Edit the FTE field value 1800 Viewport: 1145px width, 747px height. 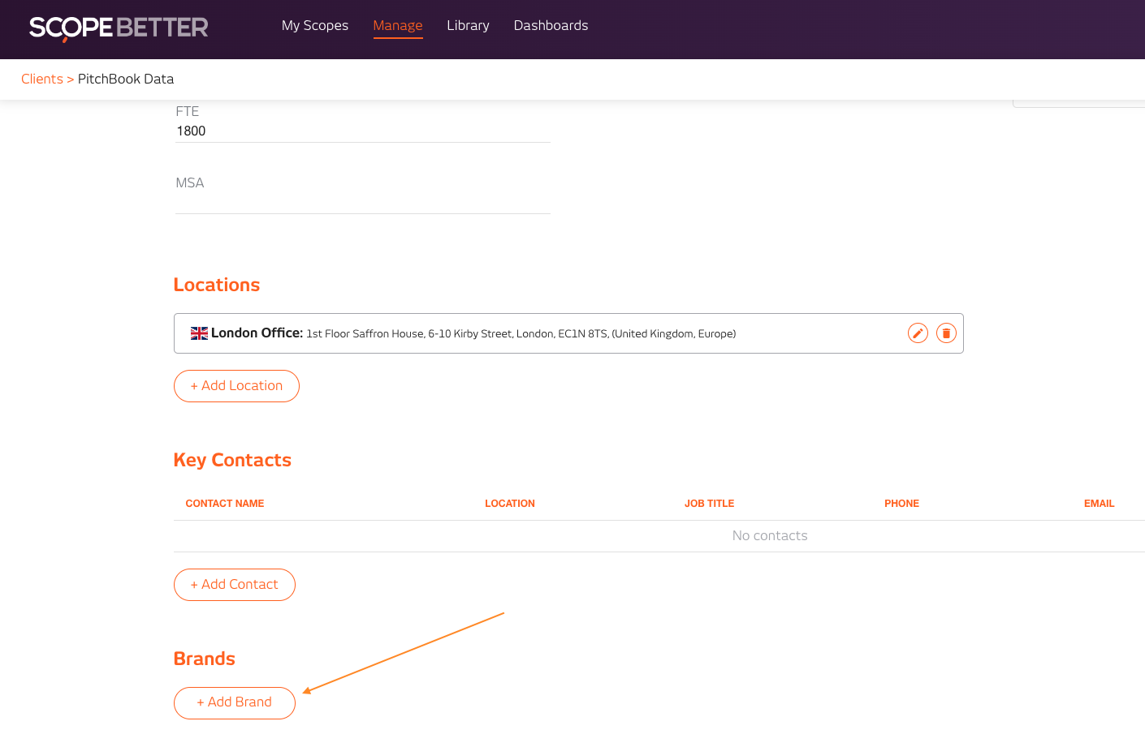point(363,131)
